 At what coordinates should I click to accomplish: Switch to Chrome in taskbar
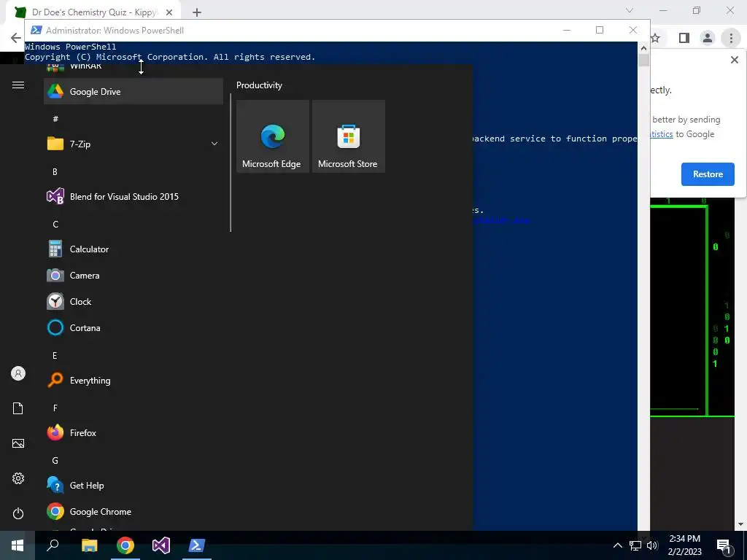pos(125,545)
